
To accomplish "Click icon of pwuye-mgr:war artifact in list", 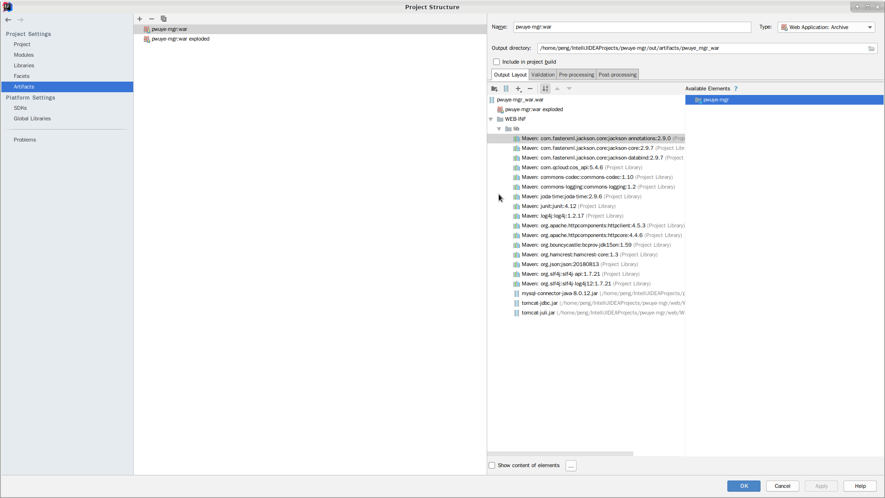I will click(x=147, y=29).
